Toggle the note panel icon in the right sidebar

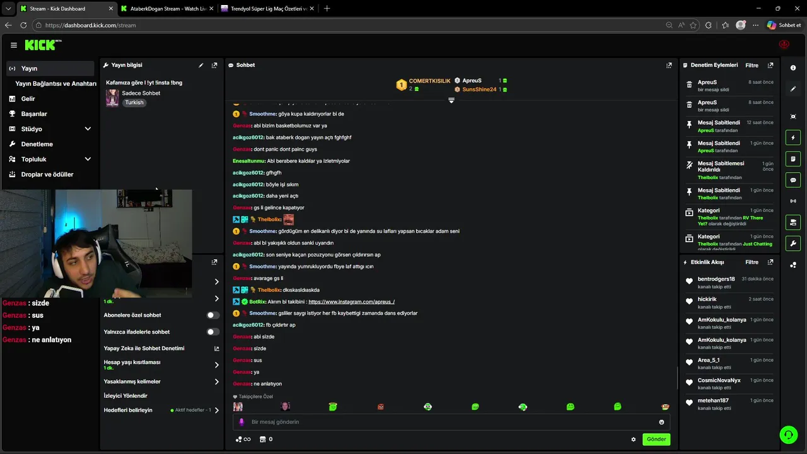tap(793, 159)
